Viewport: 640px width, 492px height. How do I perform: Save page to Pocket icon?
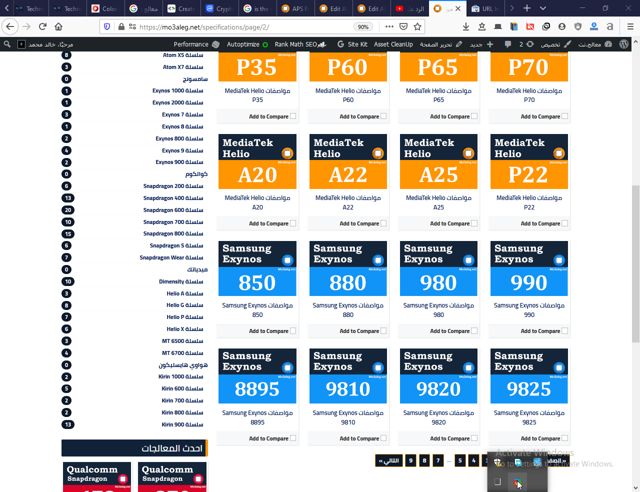(403, 26)
